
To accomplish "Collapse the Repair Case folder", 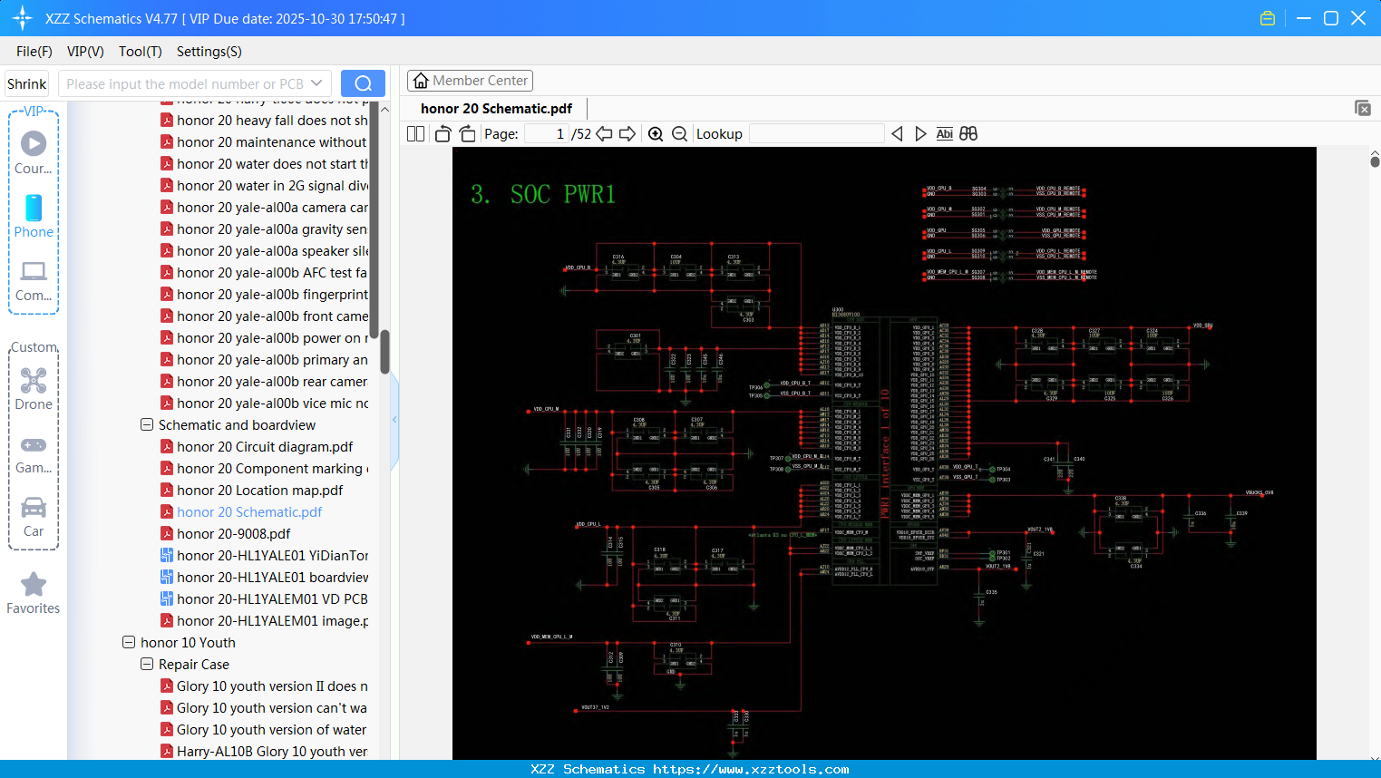I will (147, 664).
